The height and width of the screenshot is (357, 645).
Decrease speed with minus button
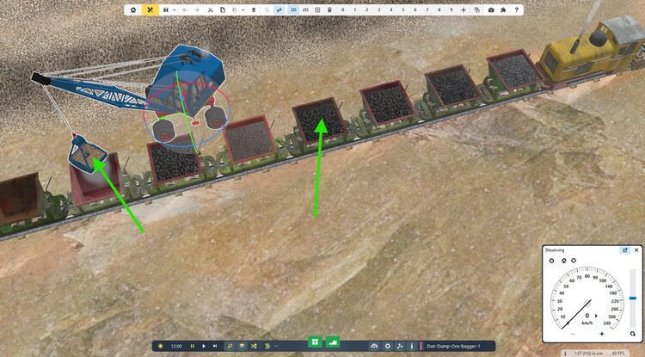click(573, 334)
